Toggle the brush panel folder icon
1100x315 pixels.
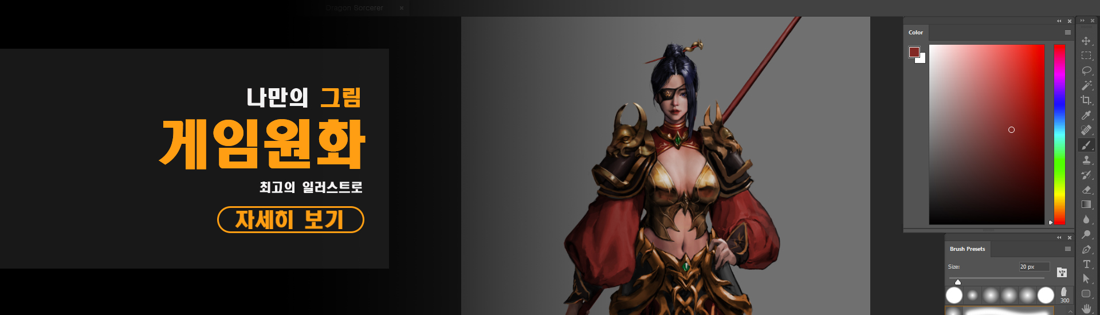[1062, 273]
